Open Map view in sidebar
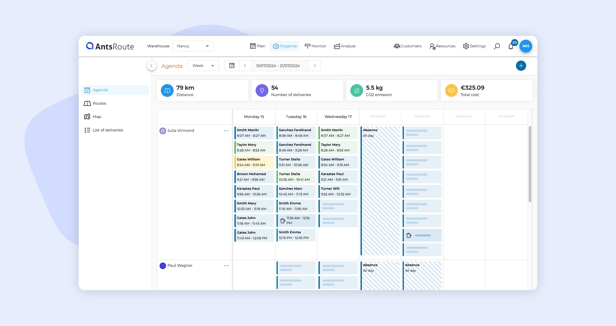The image size is (616, 326). coord(97,117)
